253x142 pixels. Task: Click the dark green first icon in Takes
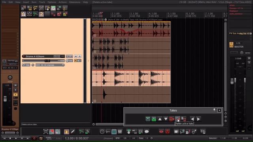148,119
